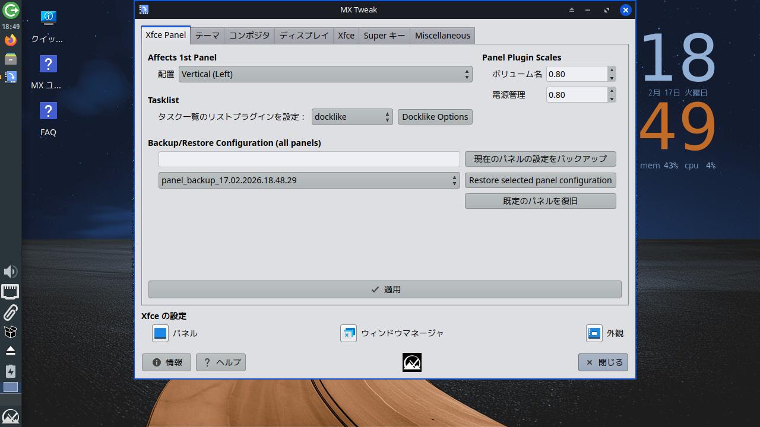This screenshot has height=427, width=760.
Task: Open ウィンドウマネージャ settings
Action: coord(349,333)
